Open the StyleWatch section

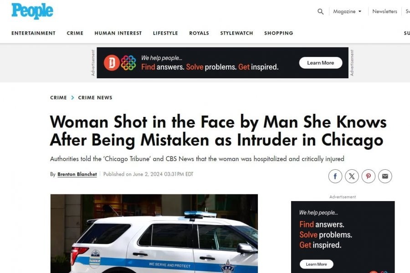[236, 33]
